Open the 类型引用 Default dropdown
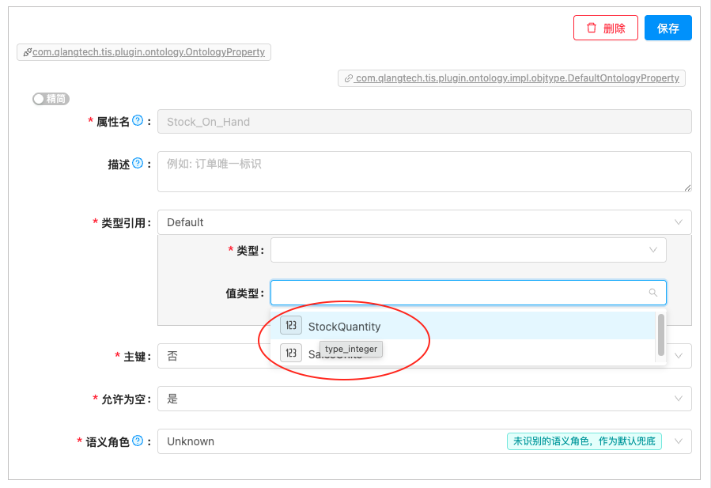 click(425, 222)
